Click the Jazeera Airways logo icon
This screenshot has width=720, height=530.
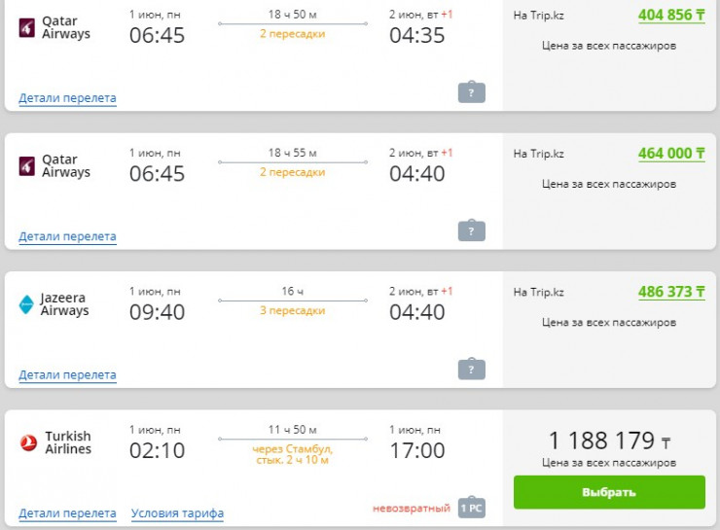(x=26, y=304)
